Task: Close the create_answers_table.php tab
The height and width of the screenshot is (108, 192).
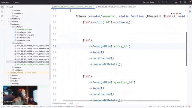Action: coord(93,7)
